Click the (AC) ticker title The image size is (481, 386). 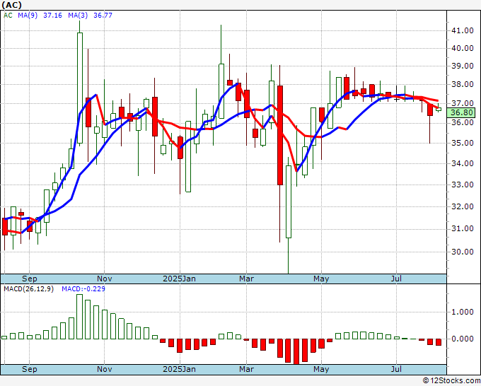click(x=11, y=5)
